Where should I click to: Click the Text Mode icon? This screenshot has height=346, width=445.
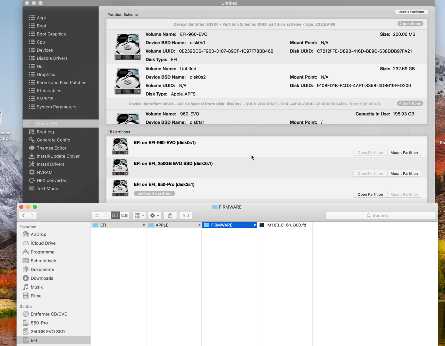click(x=32, y=188)
